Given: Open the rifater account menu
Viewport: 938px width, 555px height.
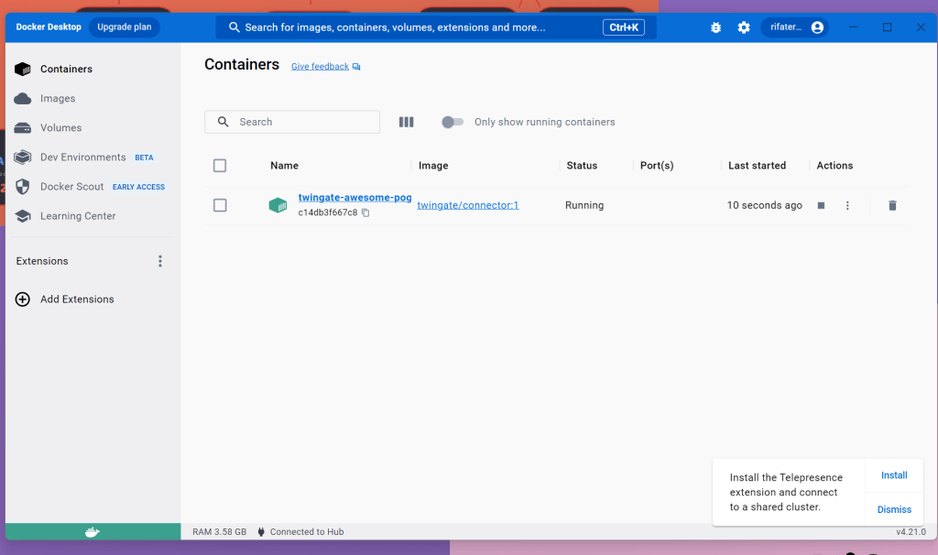Looking at the screenshot, I should tap(795, 27).
